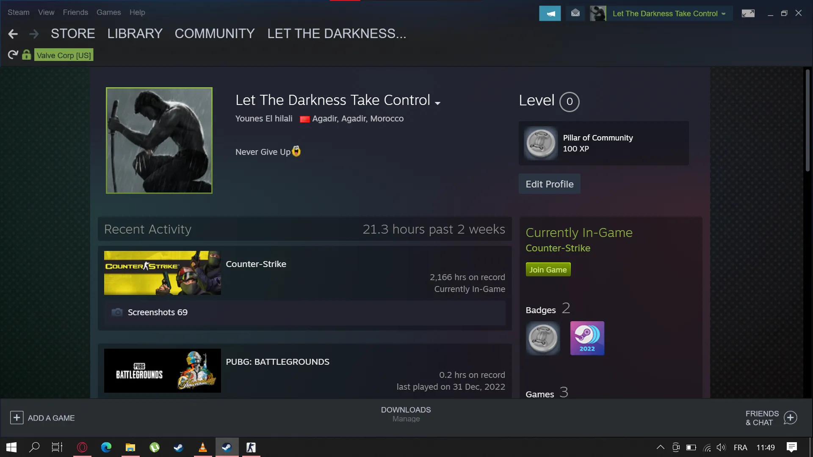Open the inbox envelope icon
The width and height of the screenshot is (813, 457).
click(575, 14)
